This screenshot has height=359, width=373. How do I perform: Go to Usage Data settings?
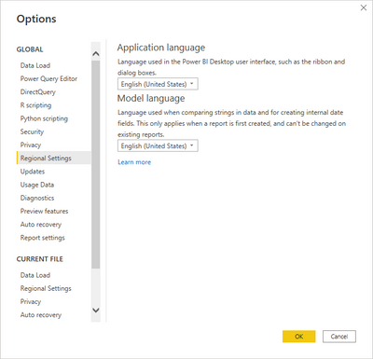[37, 185]
